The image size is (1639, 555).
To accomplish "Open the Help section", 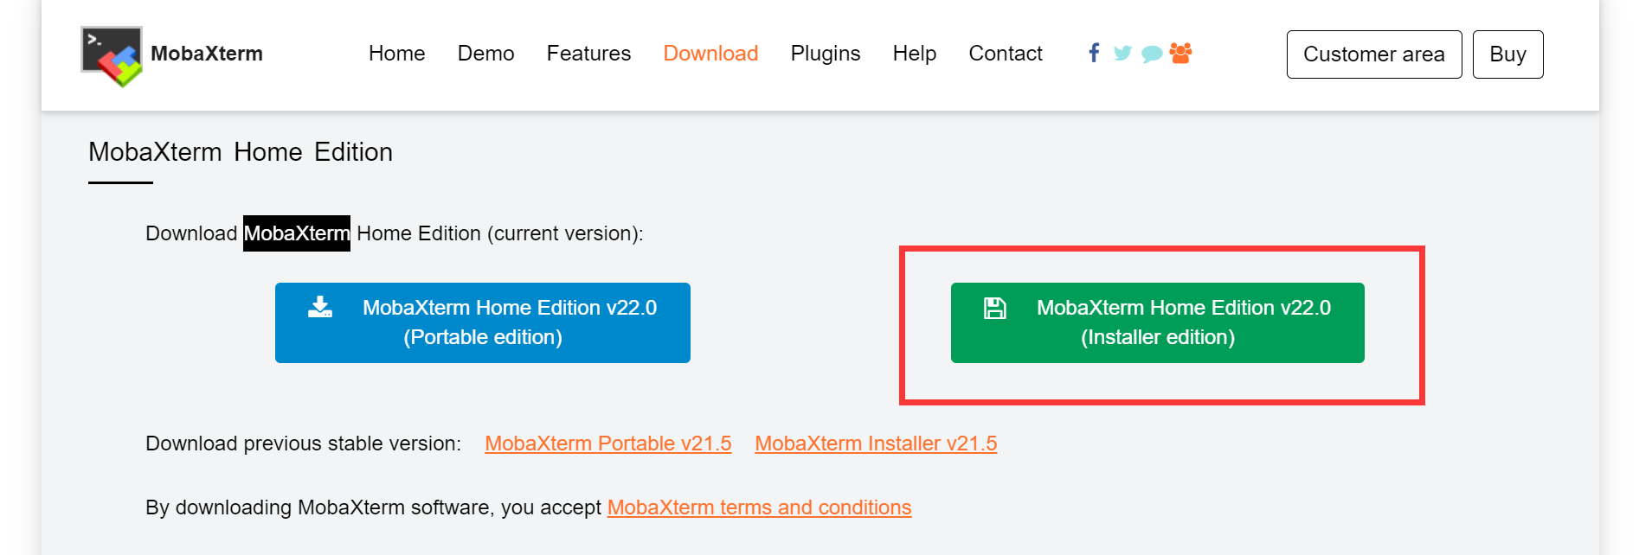I will pos(914,54).
